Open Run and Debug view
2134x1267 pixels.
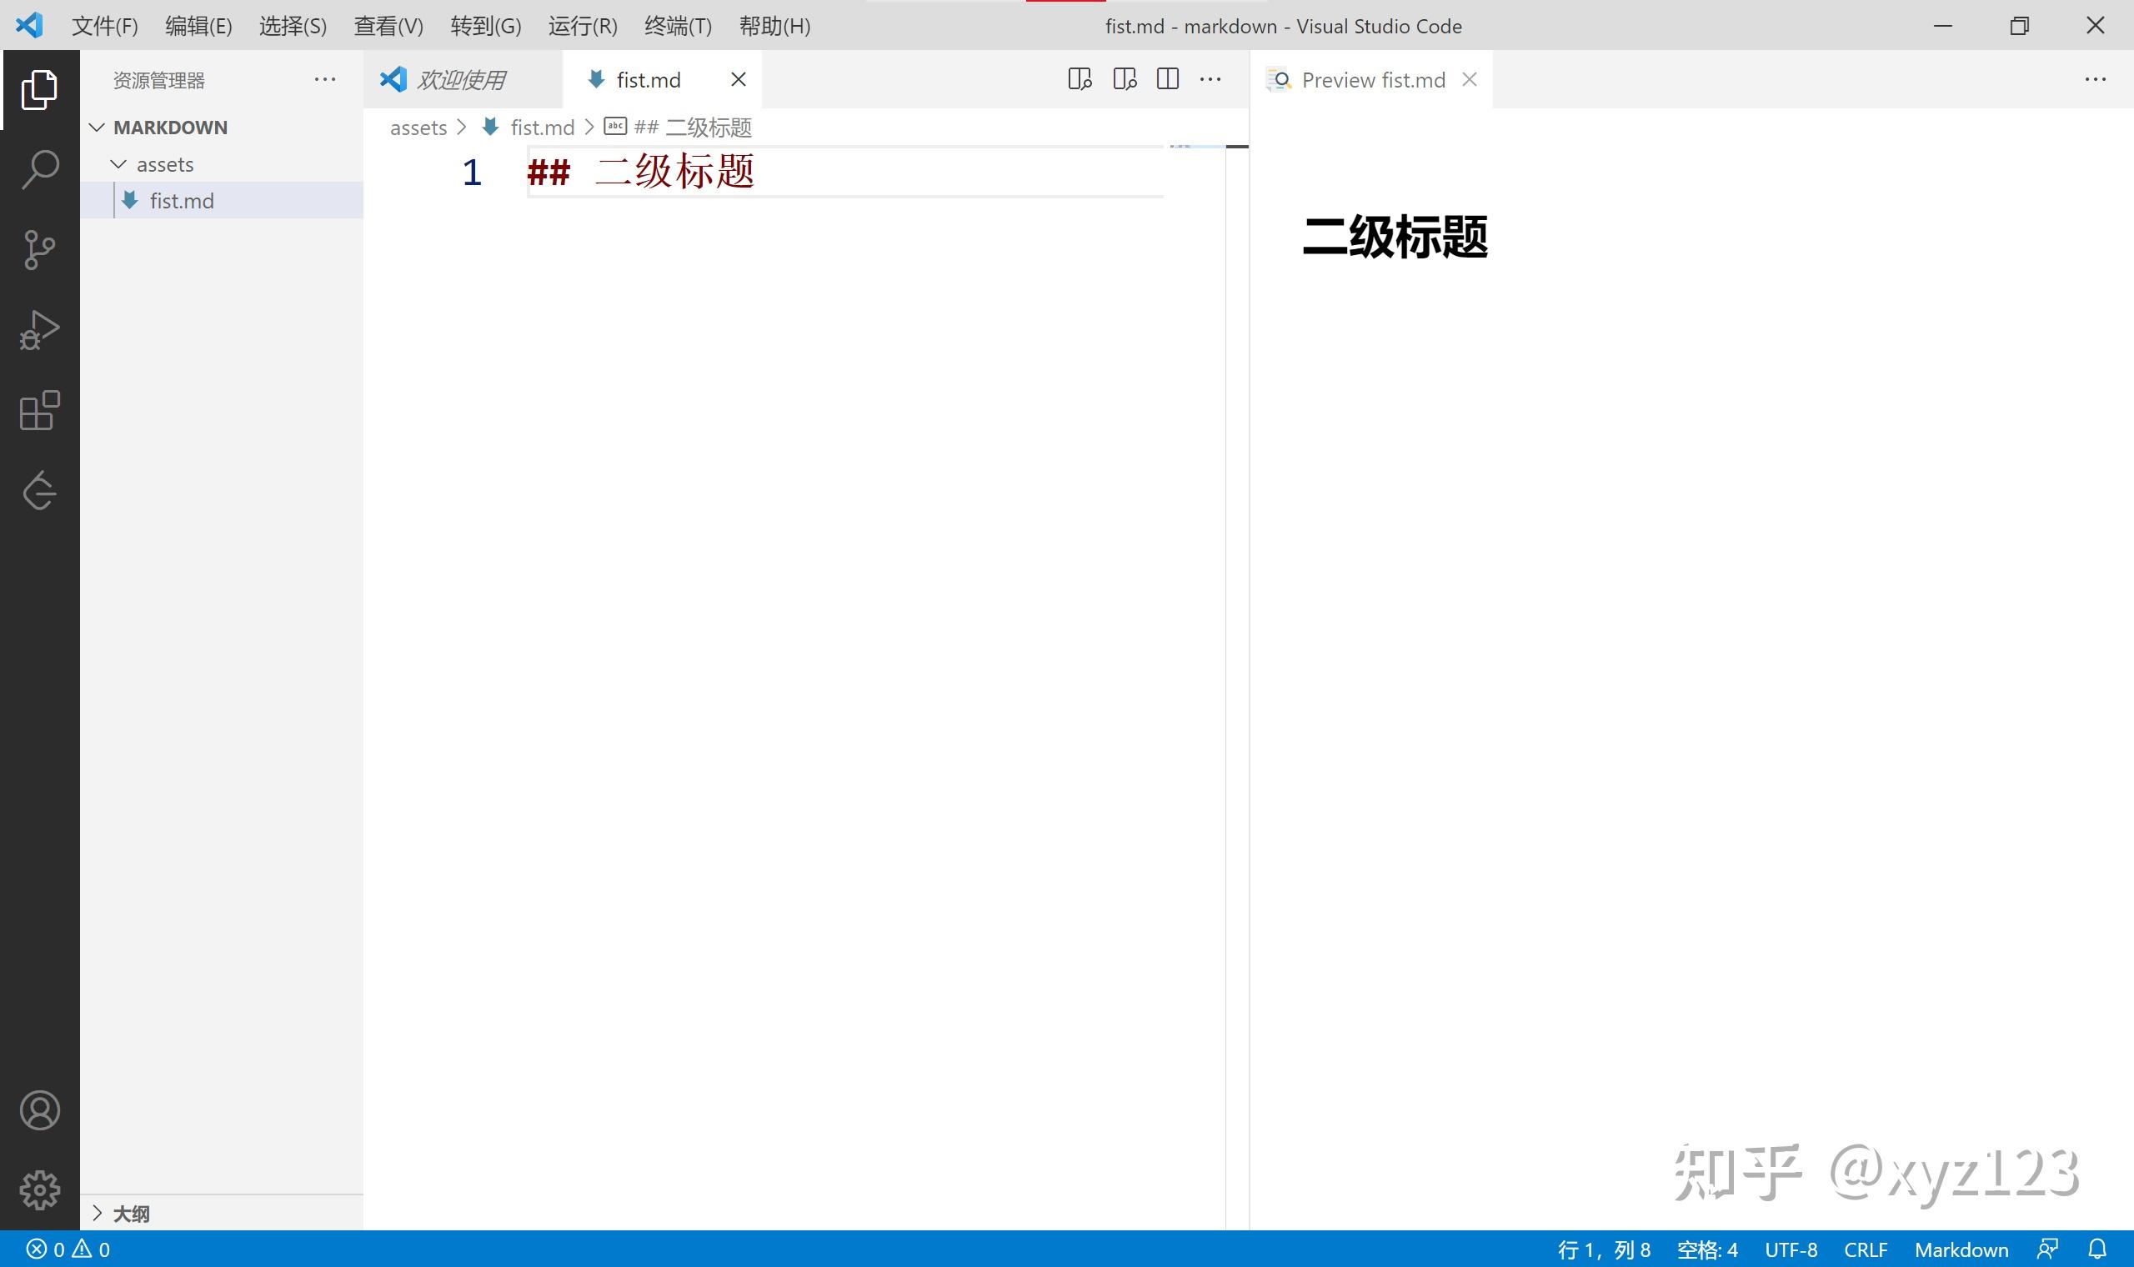[39, 329]
